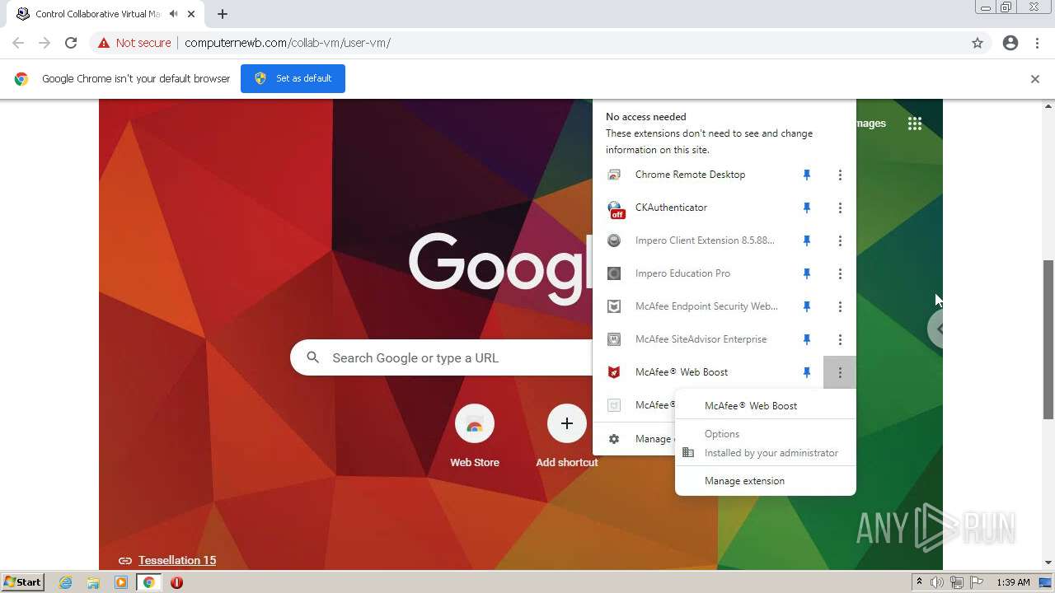Viewport: 1055px width, 593px height.
Task: Click the CKAuthenticator extension icon
Action: click(615, 209)
